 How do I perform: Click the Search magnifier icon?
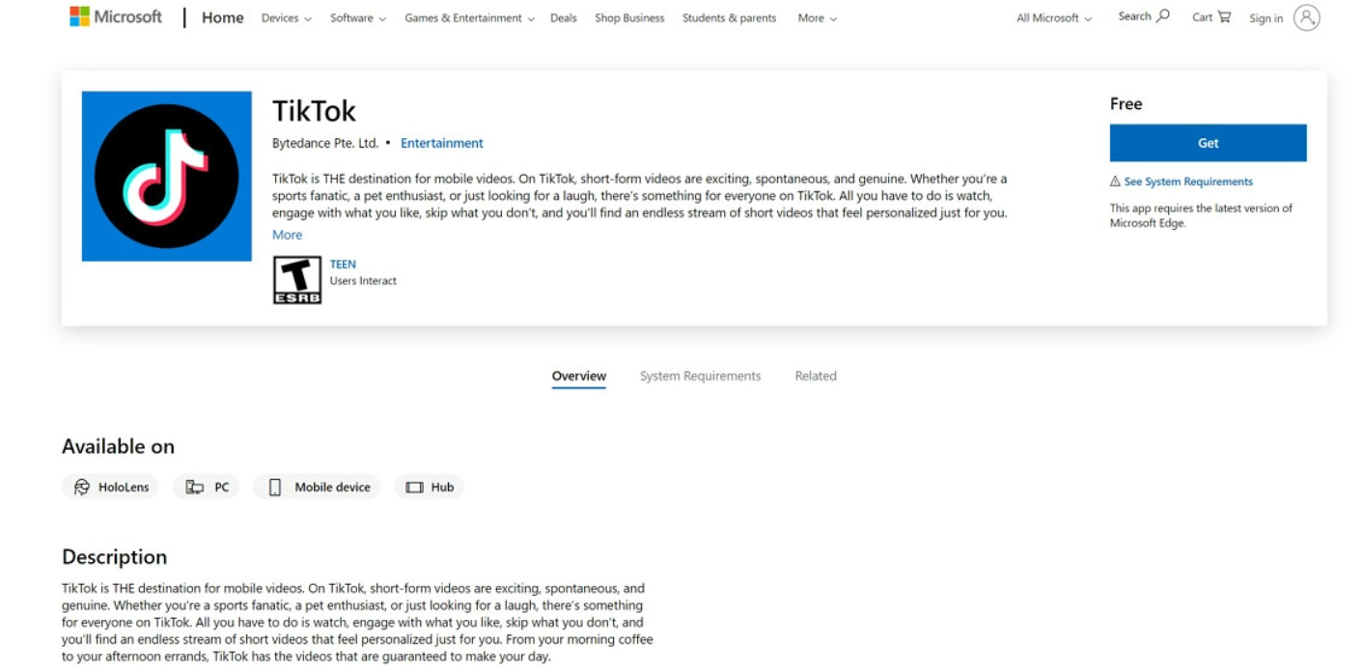point(1163,15)
